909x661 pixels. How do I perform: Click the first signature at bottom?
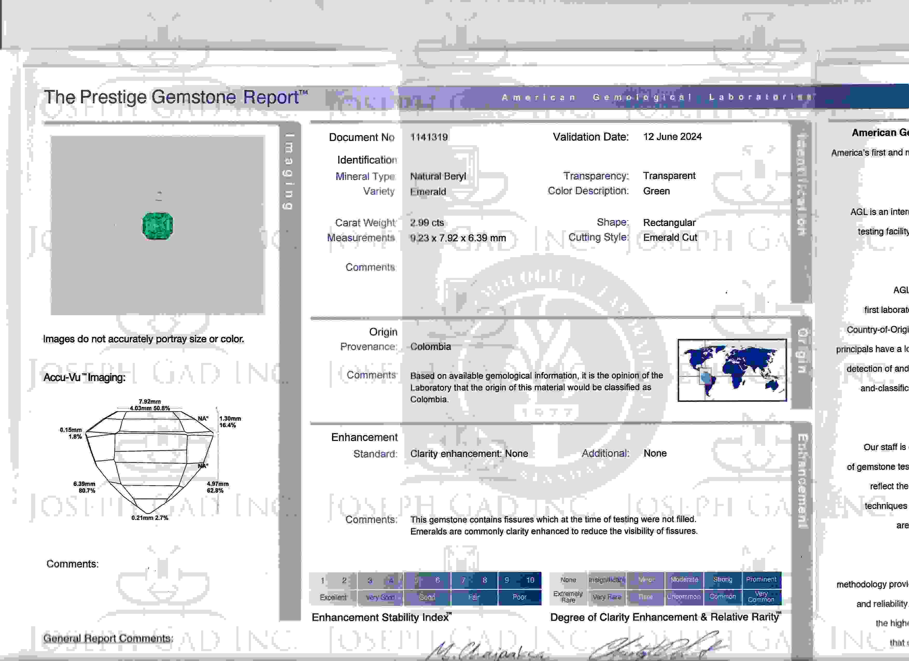coord(485,652)
